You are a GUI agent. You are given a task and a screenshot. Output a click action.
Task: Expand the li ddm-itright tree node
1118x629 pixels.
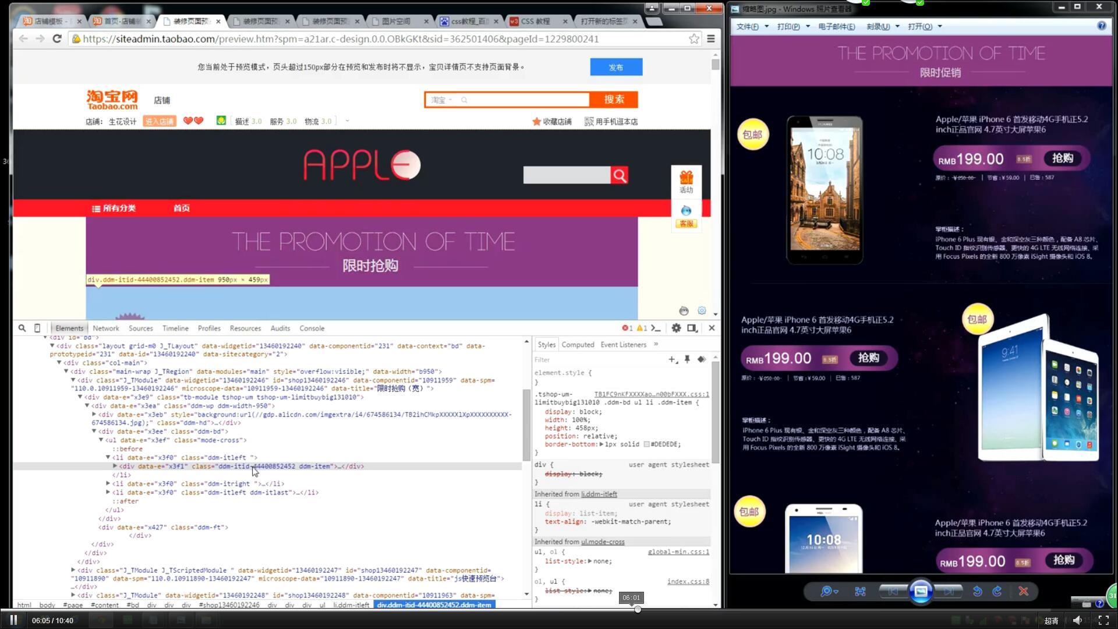point(108,483)
